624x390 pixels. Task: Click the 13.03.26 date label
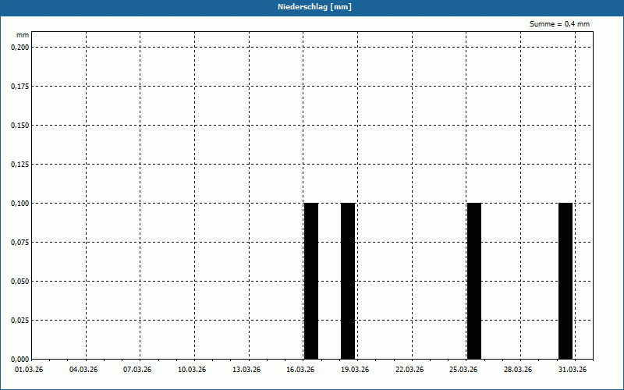[246, 369]
